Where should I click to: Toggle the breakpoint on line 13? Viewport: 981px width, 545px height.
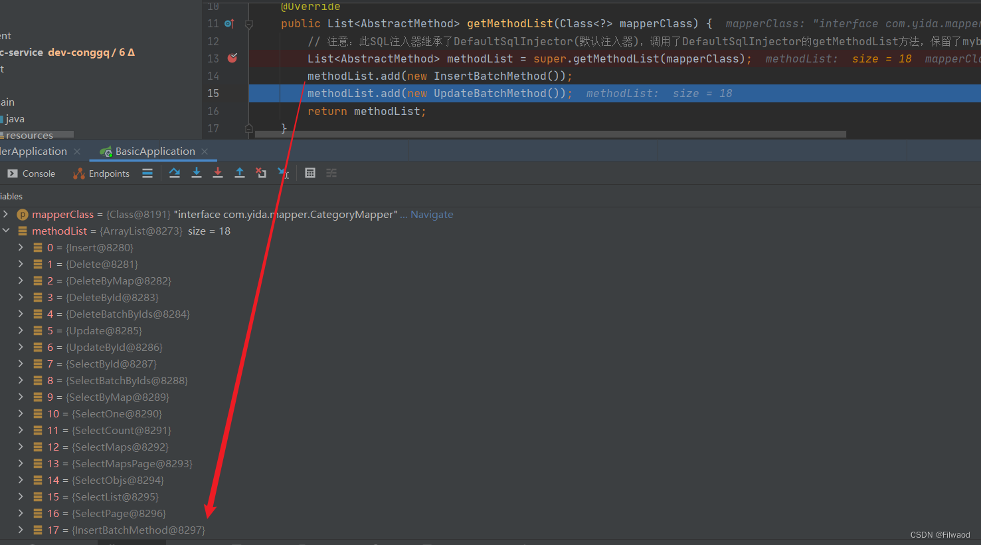coord(232,58)
